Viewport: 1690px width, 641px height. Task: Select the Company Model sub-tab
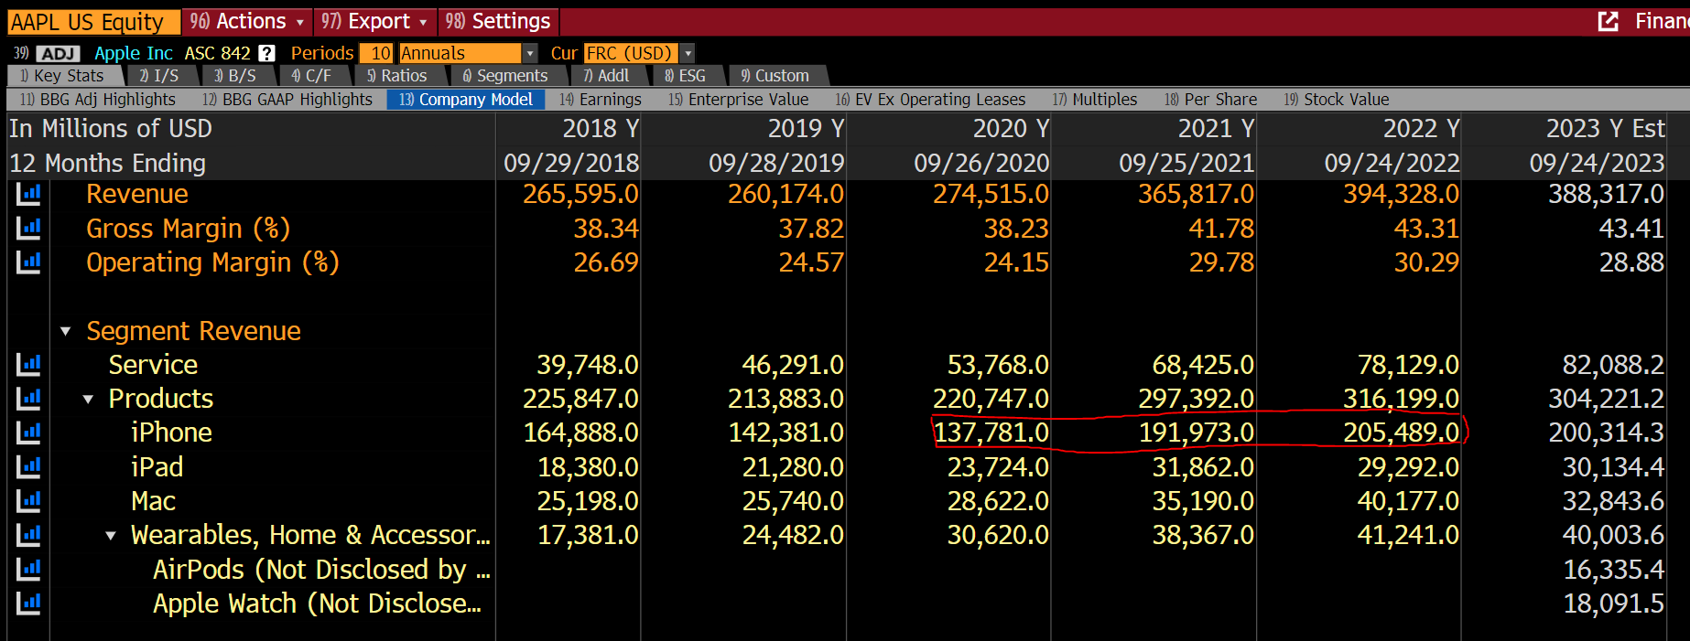point(466,99)
